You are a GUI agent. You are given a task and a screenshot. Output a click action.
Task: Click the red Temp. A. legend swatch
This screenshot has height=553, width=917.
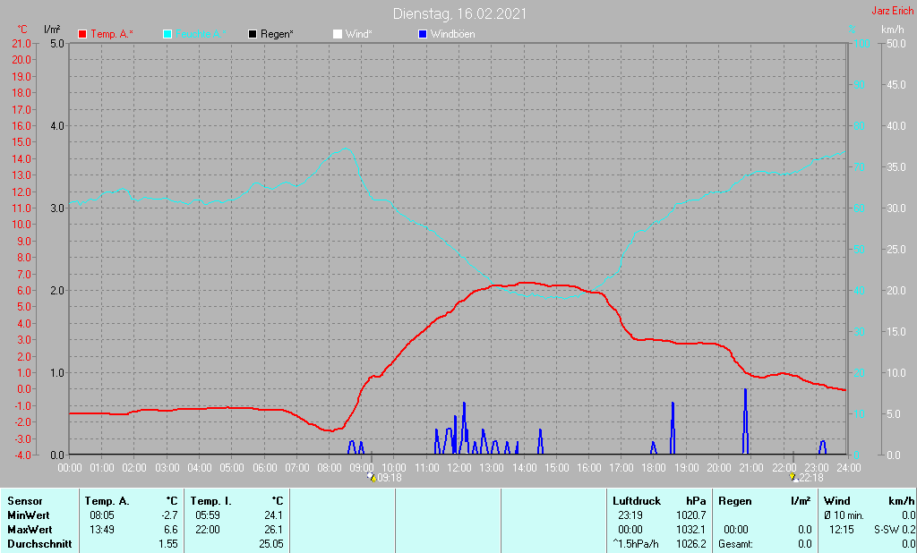point(82,35)
